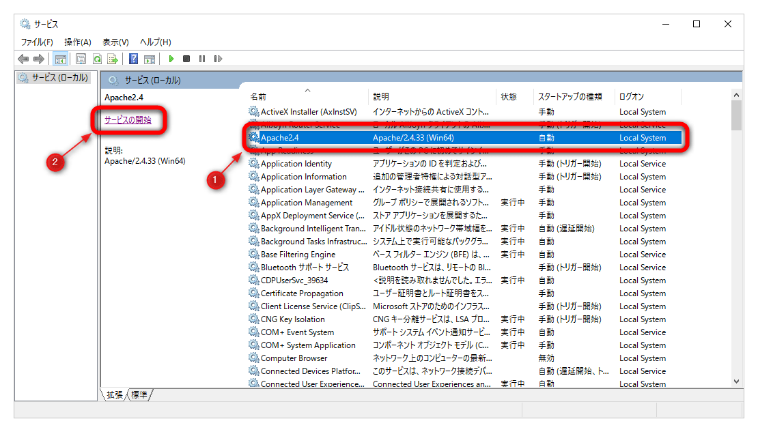Open the properties dialog toolbar icon

tap(80, 59)
